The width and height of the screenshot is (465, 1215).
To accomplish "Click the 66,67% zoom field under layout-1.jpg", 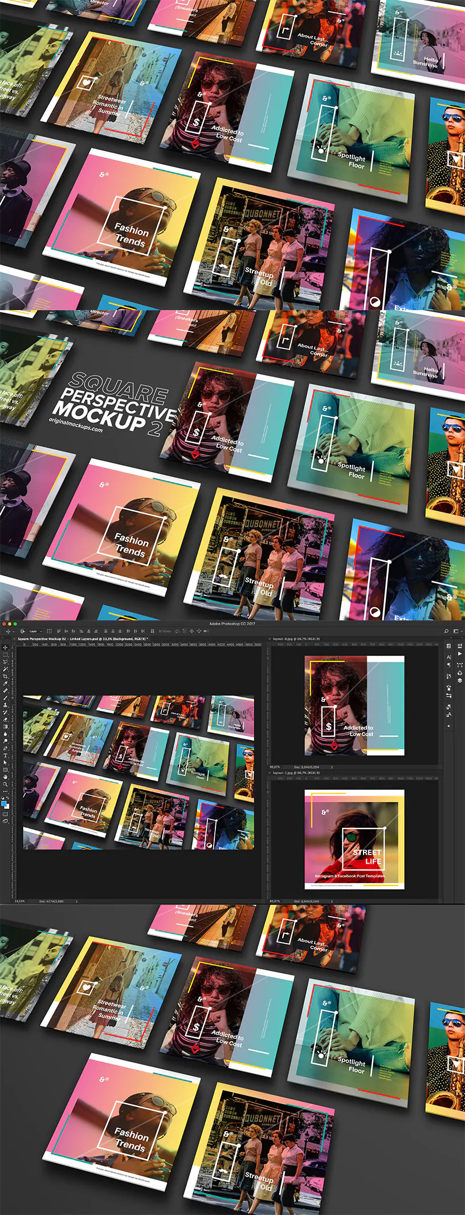I will (x=275, y=901).
